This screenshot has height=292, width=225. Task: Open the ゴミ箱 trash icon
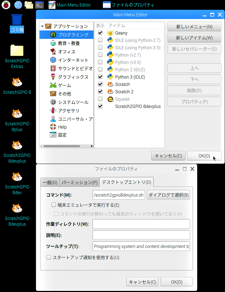coord(17,24)
